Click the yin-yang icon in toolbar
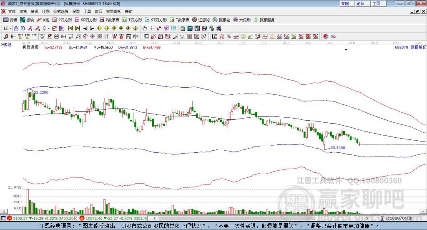Screen dimensions: 427x230 pos(326,36)
